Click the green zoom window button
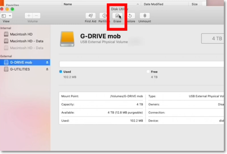227x154 pixels. tap(13, 9)
